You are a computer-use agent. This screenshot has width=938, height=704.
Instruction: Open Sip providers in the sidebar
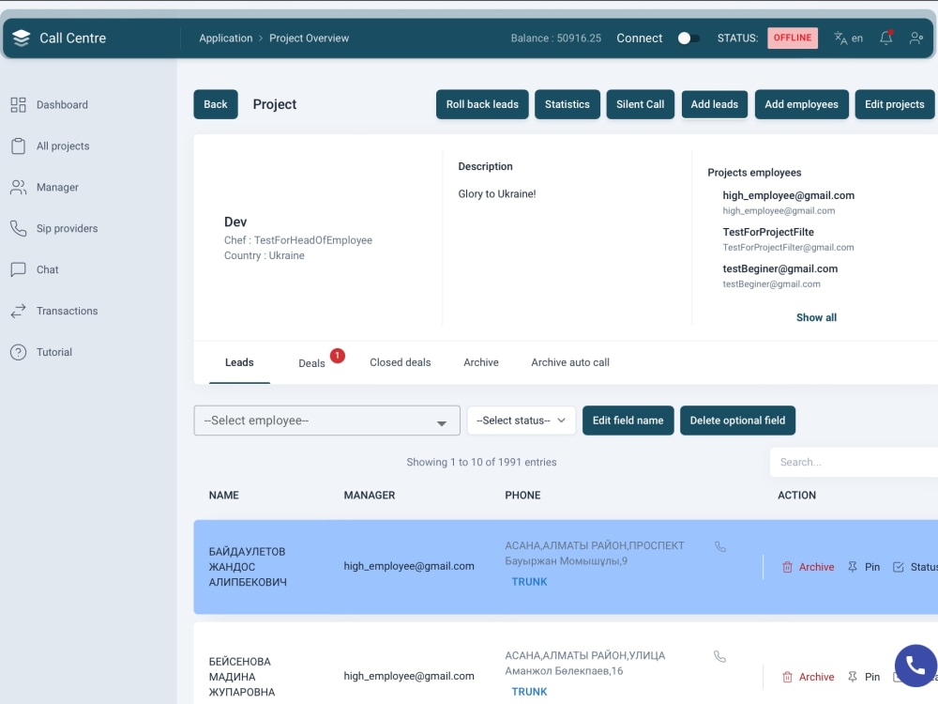click(67, 229)
